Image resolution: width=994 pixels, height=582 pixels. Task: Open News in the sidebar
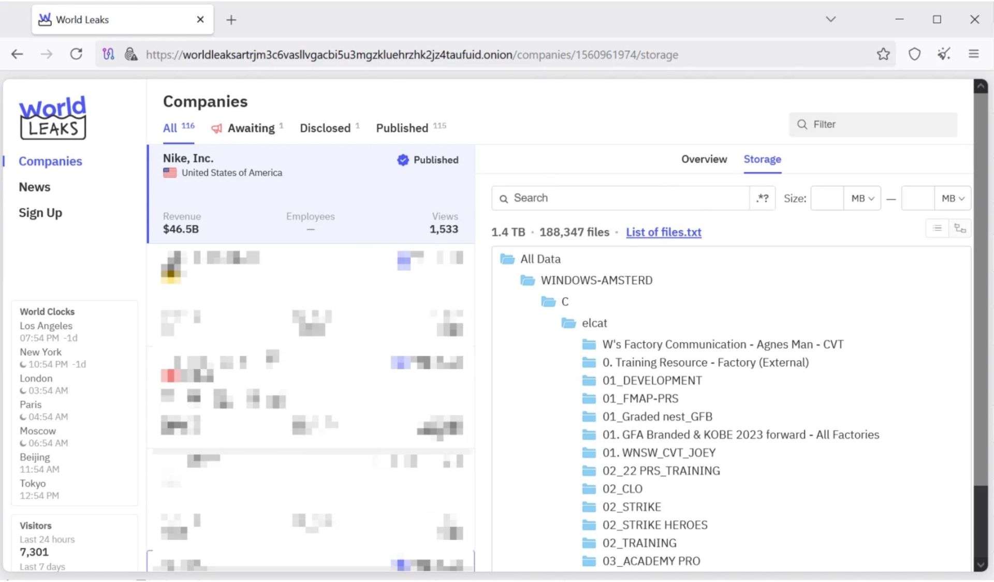[34, 187]
